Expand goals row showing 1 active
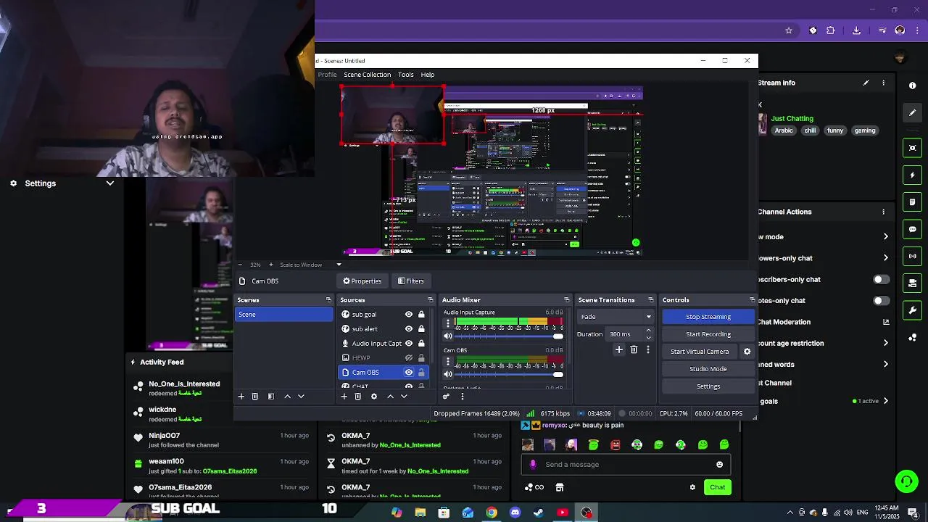 885,401
